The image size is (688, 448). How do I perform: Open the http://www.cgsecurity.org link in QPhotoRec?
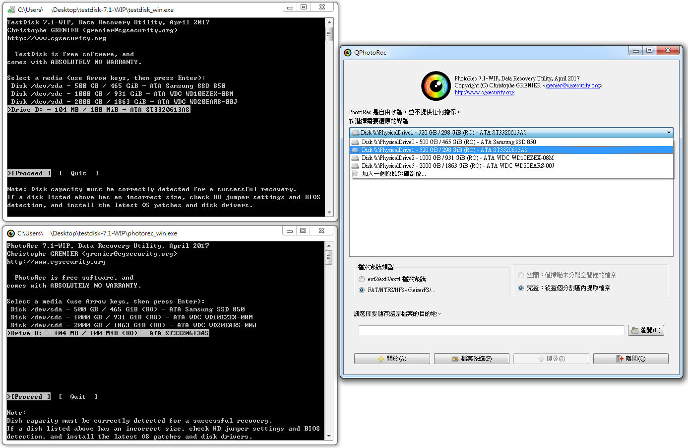(x=485, y=92)
